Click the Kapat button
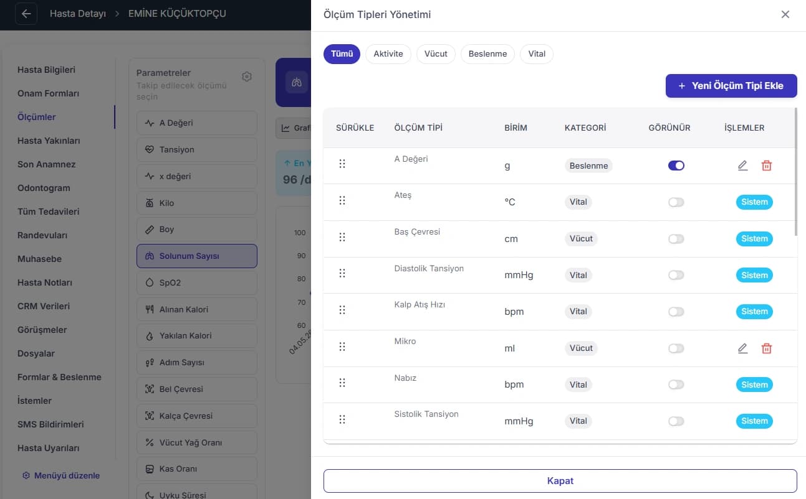The image size is (806, 499). point(560,481)
